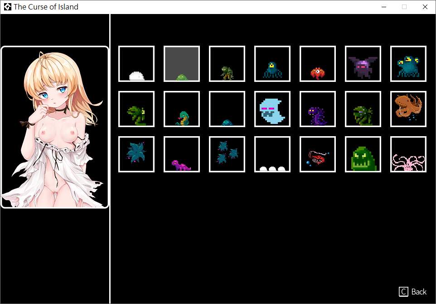
Task: Open the red shrimp monster entry
Action: pyautogui.click(x=318, y=154)
